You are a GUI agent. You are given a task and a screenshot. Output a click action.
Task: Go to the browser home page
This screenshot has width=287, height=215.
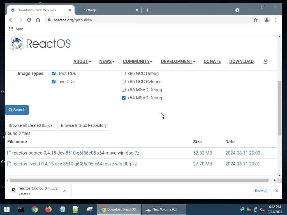(x=38, y=20)
